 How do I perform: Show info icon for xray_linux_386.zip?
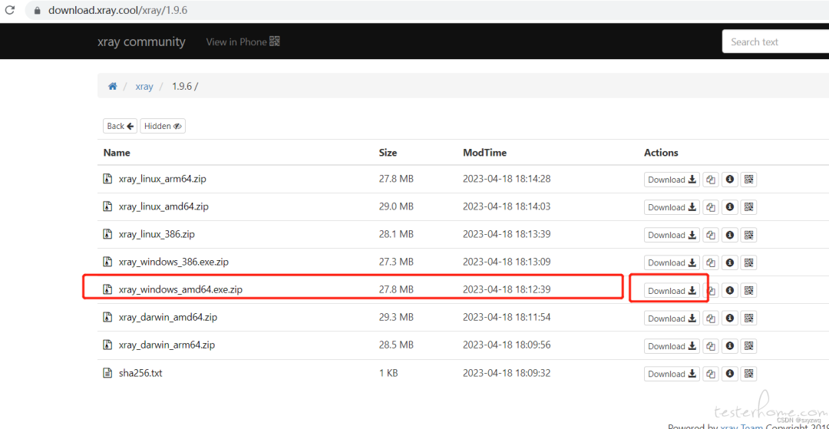pos(730,235)
